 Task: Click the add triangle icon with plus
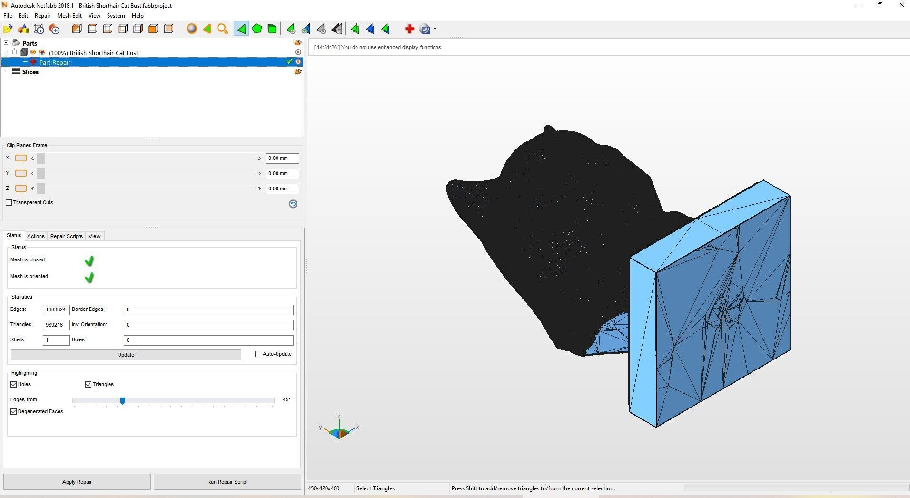(x=290, y=29)
